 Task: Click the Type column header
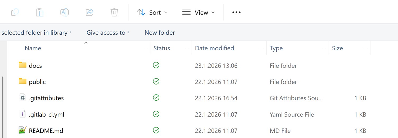click(x=276, y=48)
